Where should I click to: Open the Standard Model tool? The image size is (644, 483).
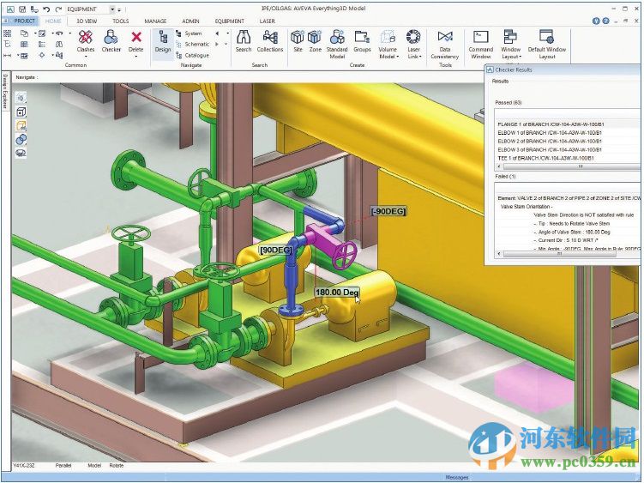tap(337, 45)
